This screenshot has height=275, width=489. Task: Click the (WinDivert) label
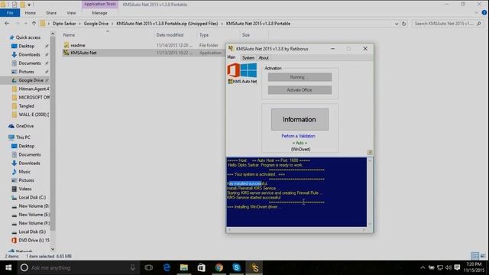coord(300,150)
